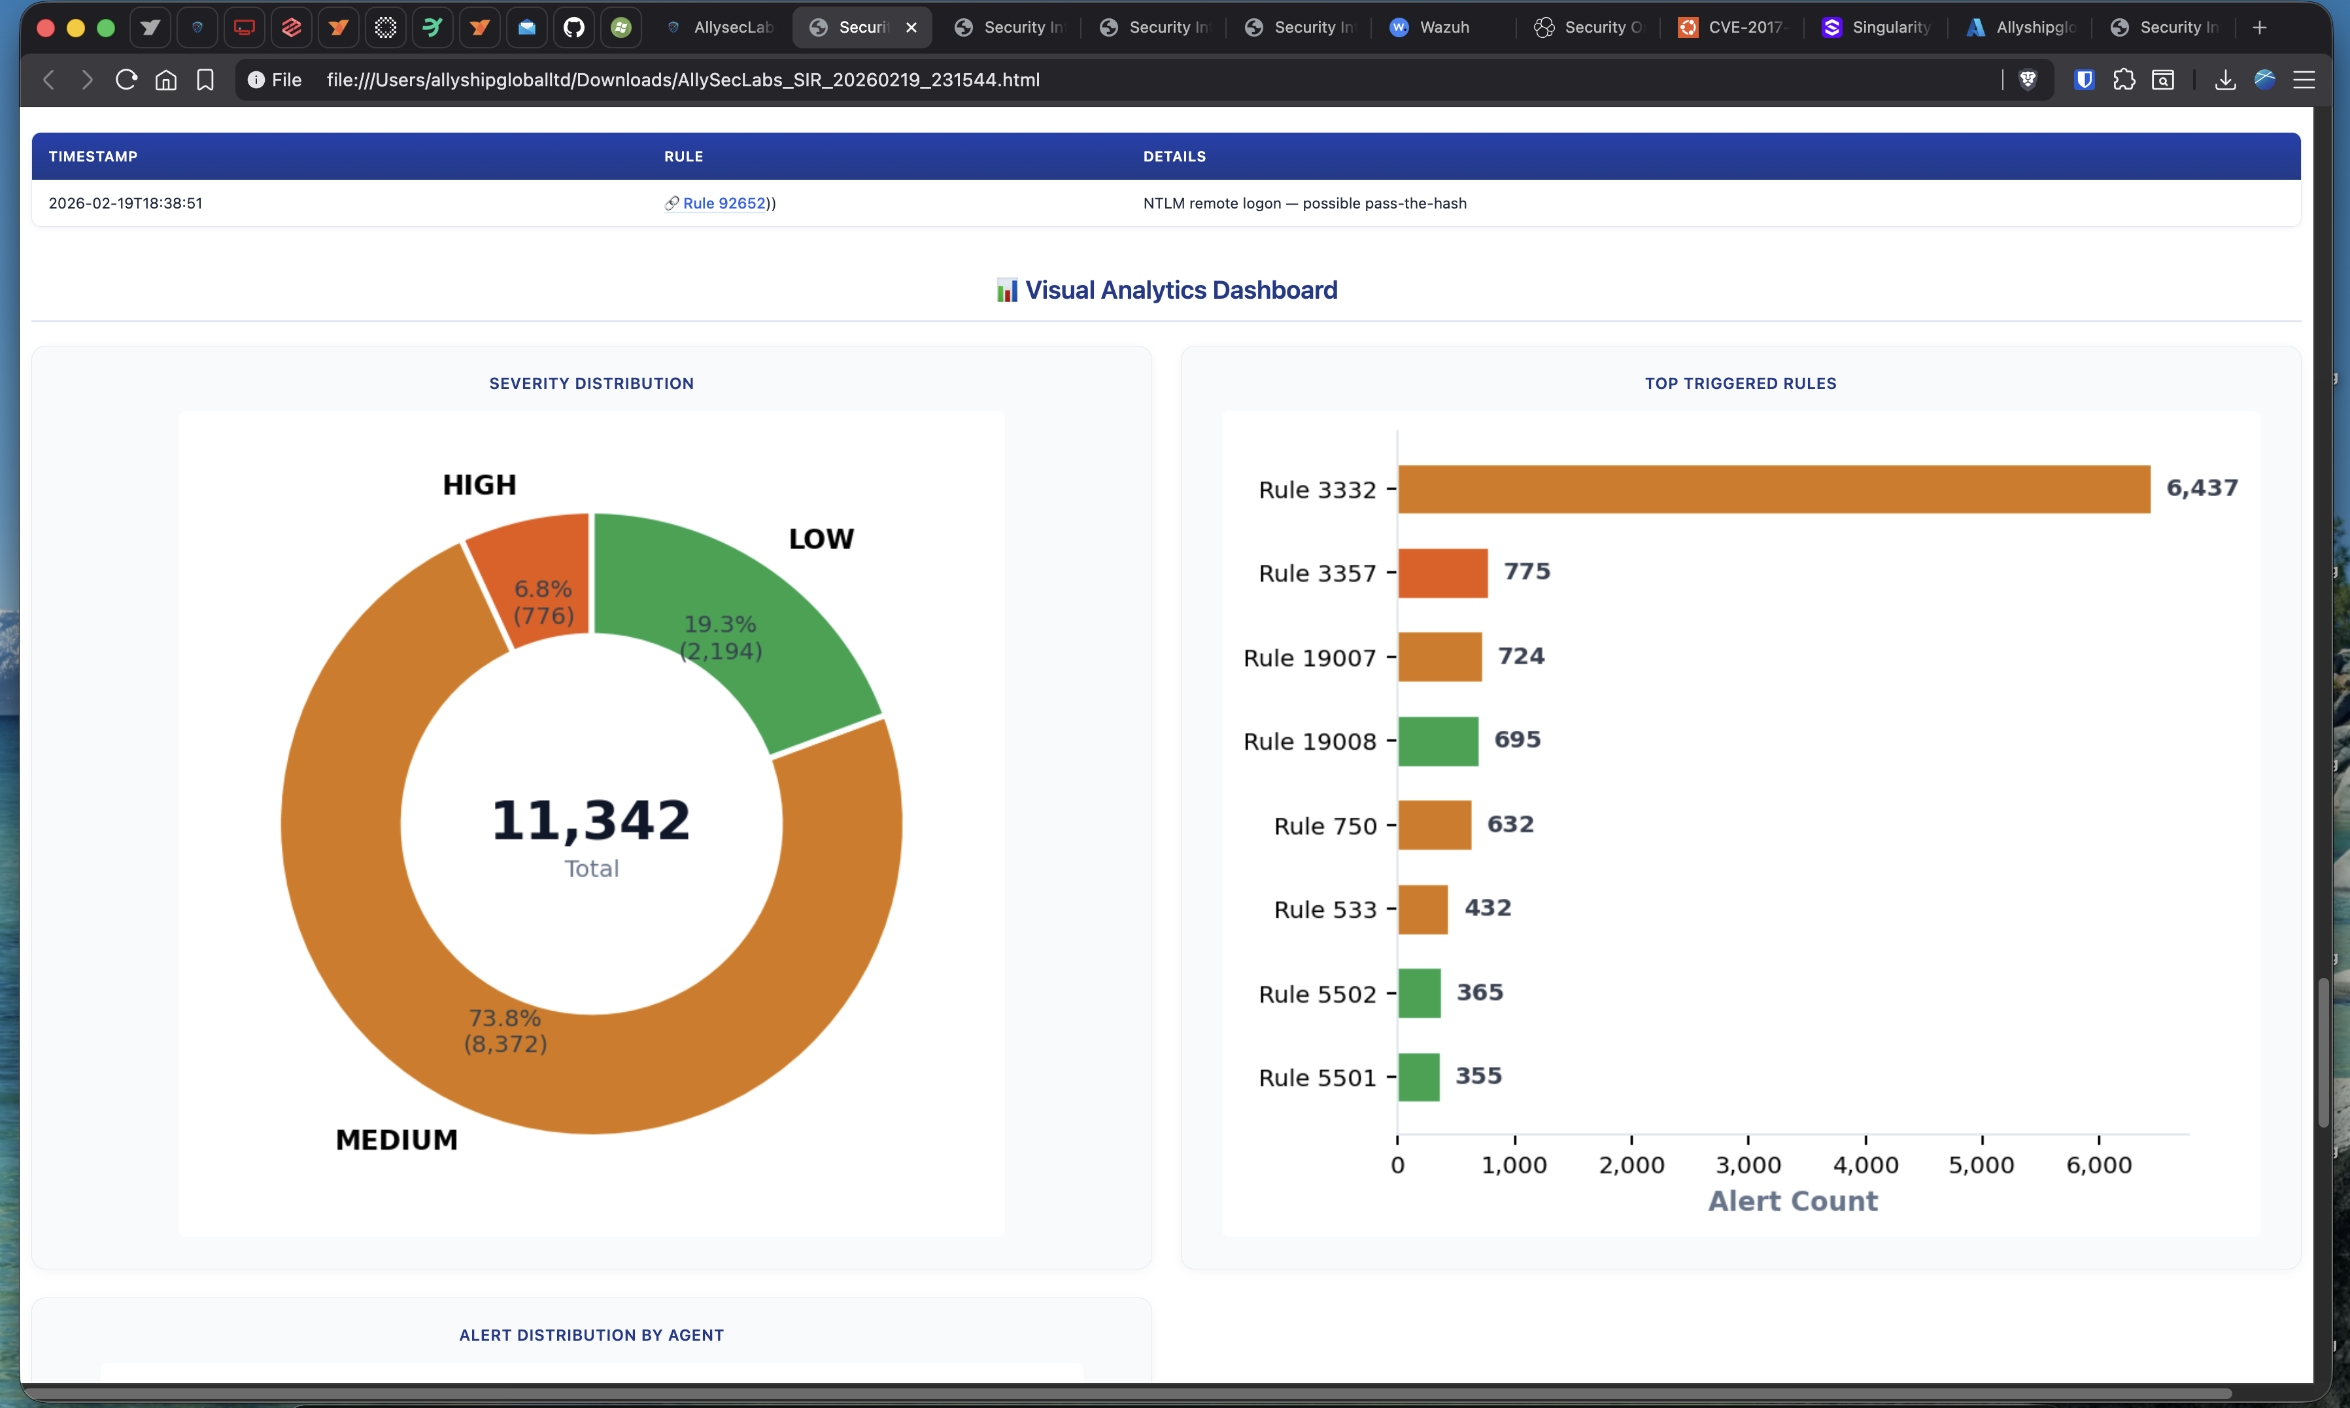
Task: Select timestamp 2026-02-19T18:38:51 cell
Action: pyautogui.click(x=126, y=203)
